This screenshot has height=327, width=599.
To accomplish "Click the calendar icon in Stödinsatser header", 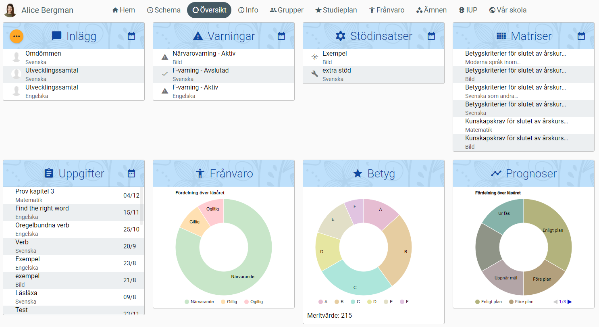I will coord(431,36).
